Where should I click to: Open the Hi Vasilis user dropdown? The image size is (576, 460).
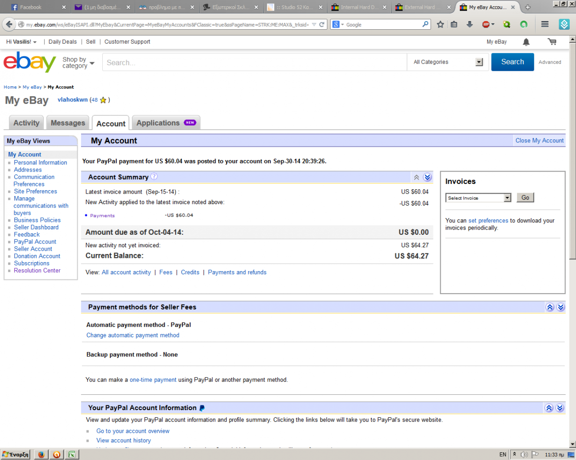click(21, 42)
